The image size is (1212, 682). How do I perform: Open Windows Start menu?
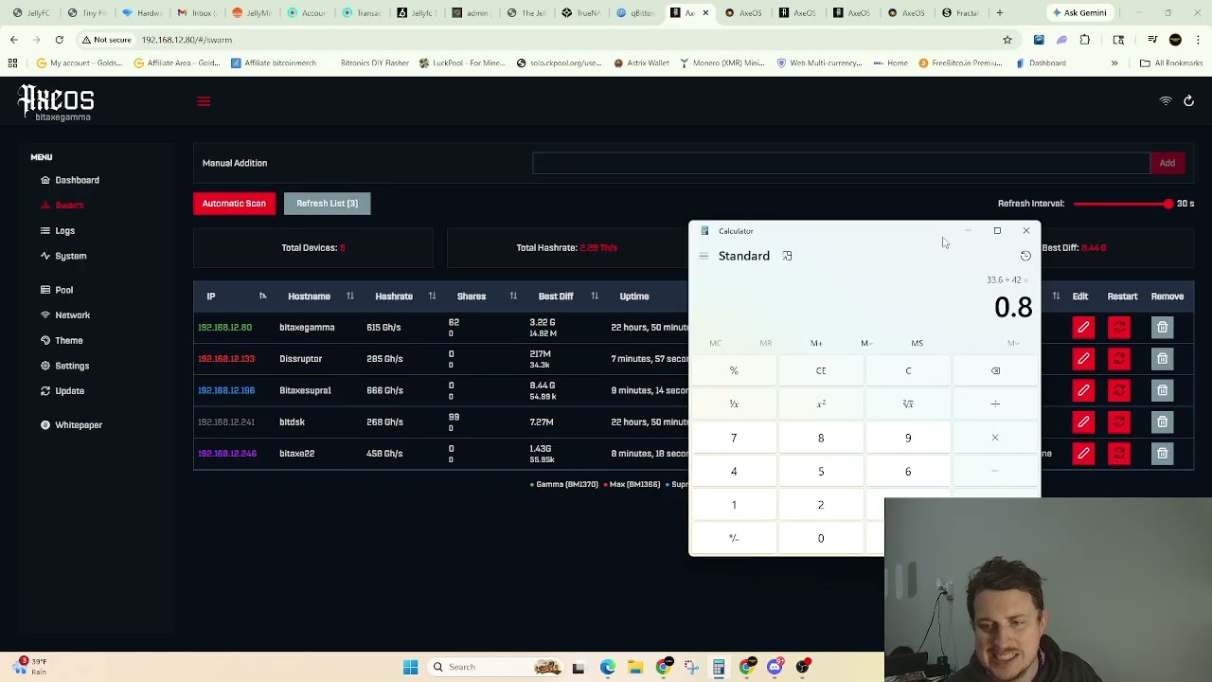pyautogui.click(x=410, y=667)
